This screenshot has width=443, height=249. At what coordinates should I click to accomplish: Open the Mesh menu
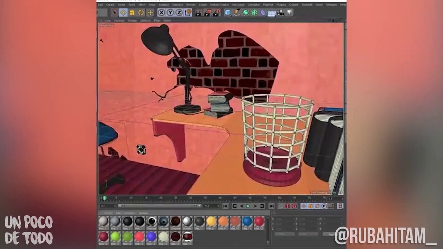142,5
